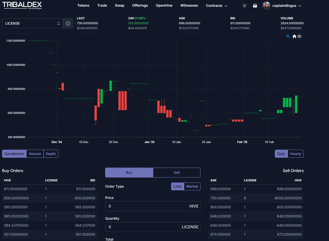Open the wallet icon in header
The height and width of the screenshot is (241, 329).
point(255,6)
